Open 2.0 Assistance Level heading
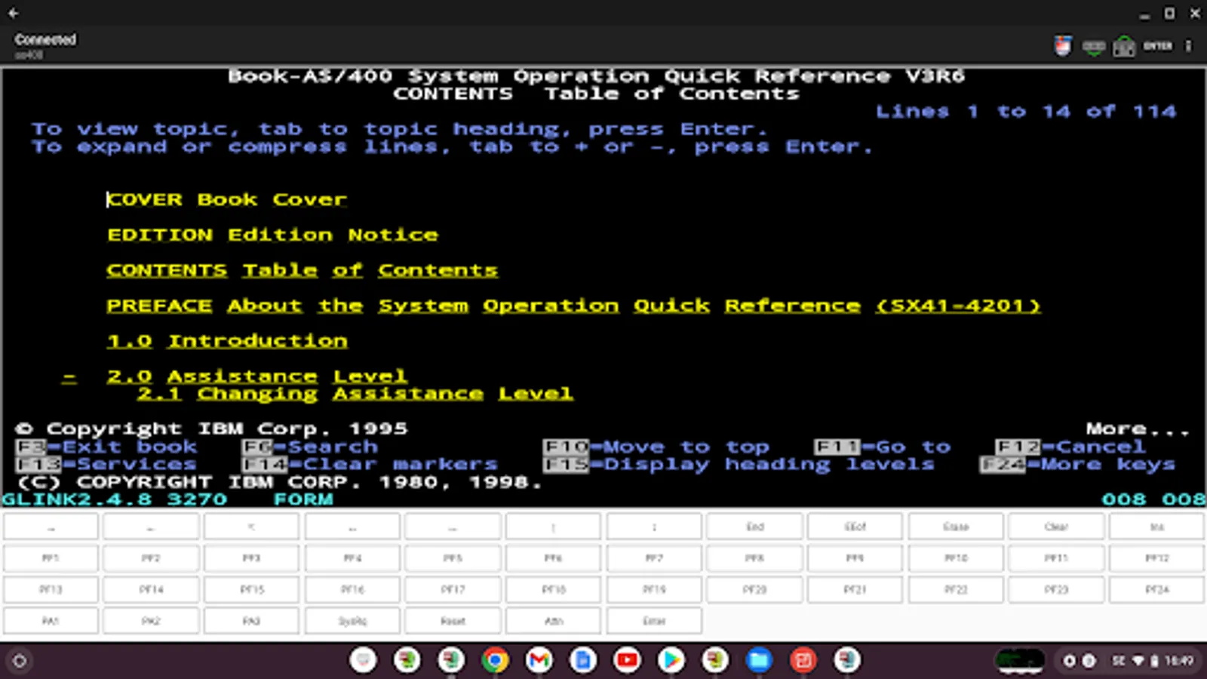The height and width of the screenshot is (679, 1207). coord(256,376)
